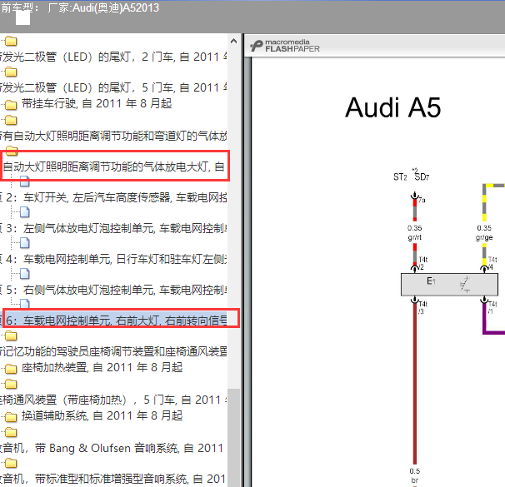505x487 pixels.
Task: Select 座椅通风装置（带座椅加热）5 门车
Action: click(x=113, y=400)
